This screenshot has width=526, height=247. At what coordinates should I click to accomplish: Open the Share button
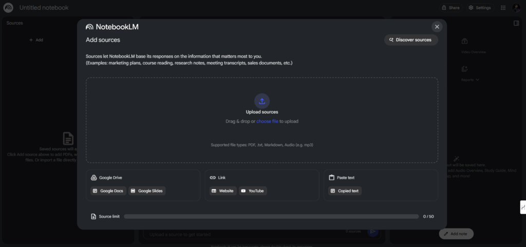point(451,7)
